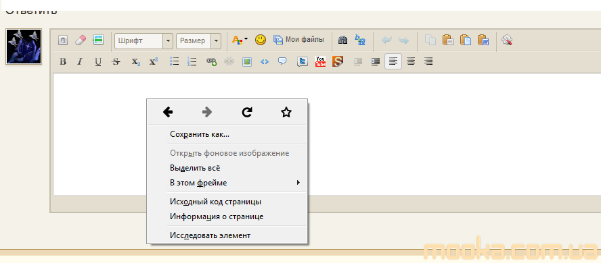Viewport: 601px width, 263px height.
Task: Toggle underline formatting button
Action: click(98, 61)
